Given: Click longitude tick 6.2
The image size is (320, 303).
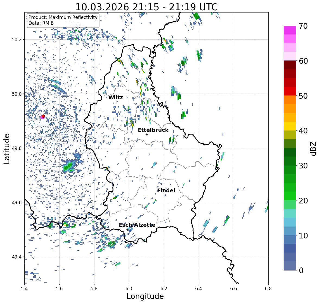Looking at the screenshot, I should pos(164,288).
